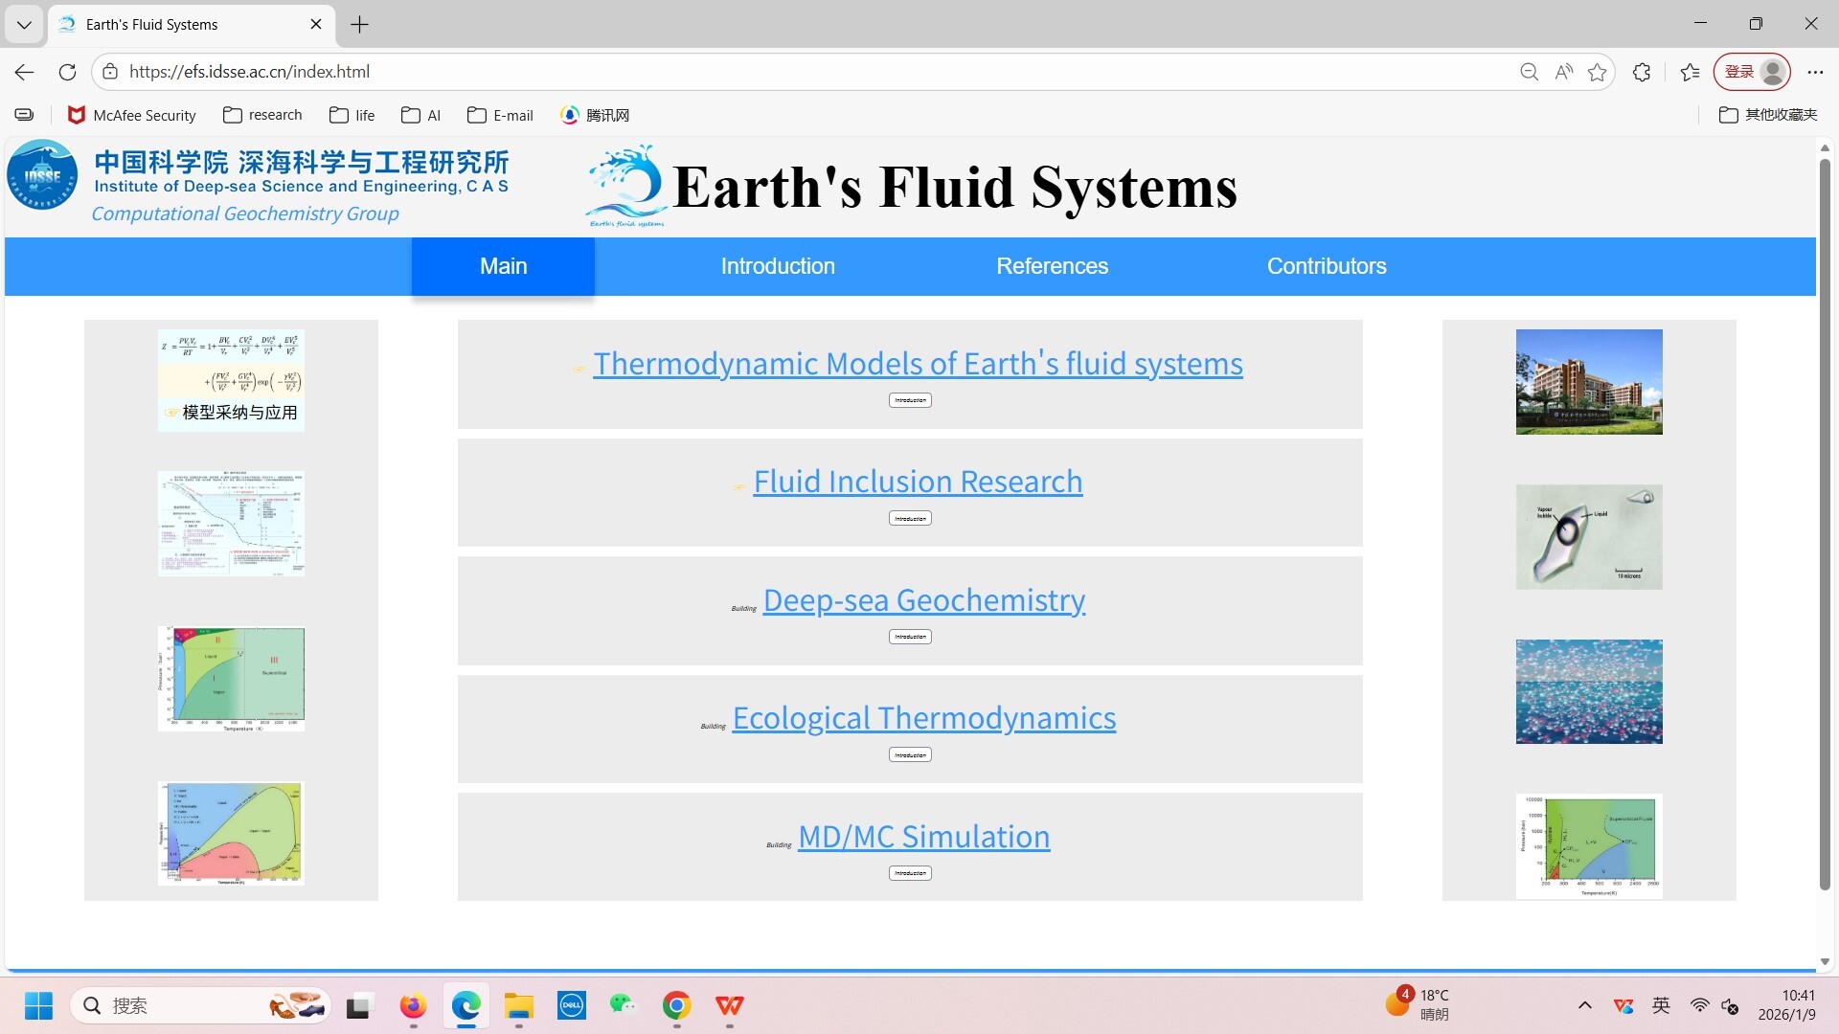Screen dimensions: 1839x1034
Task: Click the page vertical scrollbar
Action: pos(1825,525)
